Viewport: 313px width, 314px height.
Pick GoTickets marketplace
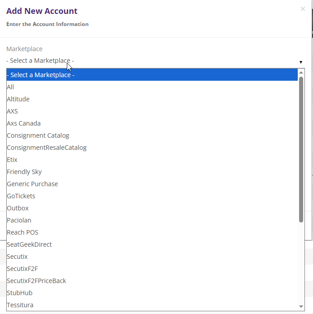(x=21, y=196)
